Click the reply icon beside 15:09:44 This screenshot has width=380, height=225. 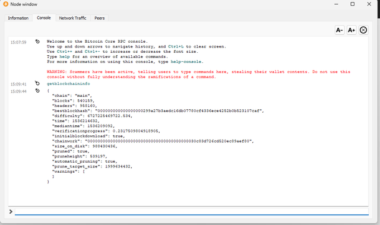click(x=37, y=91)
